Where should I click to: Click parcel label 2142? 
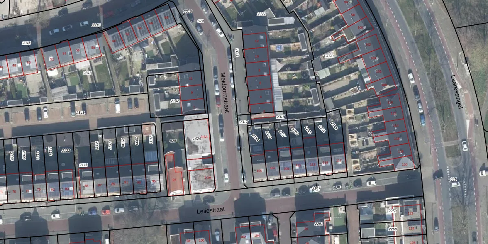coord(175,100)
